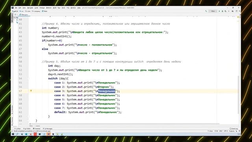
Task: Open the Terminal tool window tab
Action: click(37, 129)
